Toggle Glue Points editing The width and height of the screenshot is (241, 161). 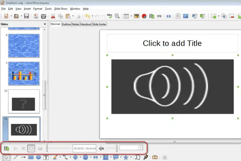click(146, 157)
